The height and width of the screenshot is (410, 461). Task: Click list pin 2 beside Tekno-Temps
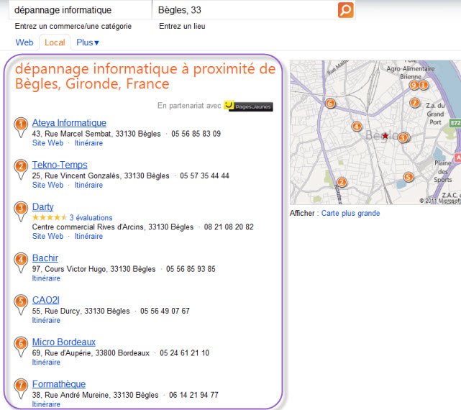coord(21,170)
